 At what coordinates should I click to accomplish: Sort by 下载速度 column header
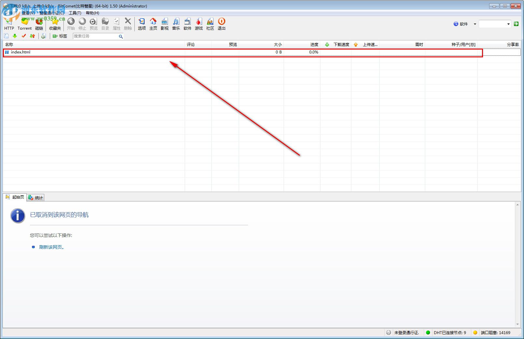(x=336, y=45)
